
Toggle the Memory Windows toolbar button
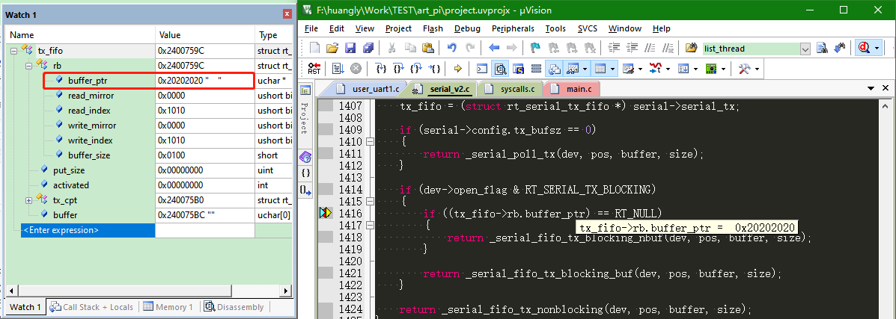point(600,69)
